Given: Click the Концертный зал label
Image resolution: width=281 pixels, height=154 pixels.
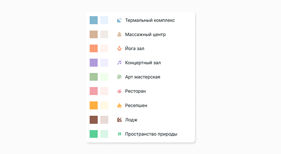Looking at the screenshot, I should (143, 63).
